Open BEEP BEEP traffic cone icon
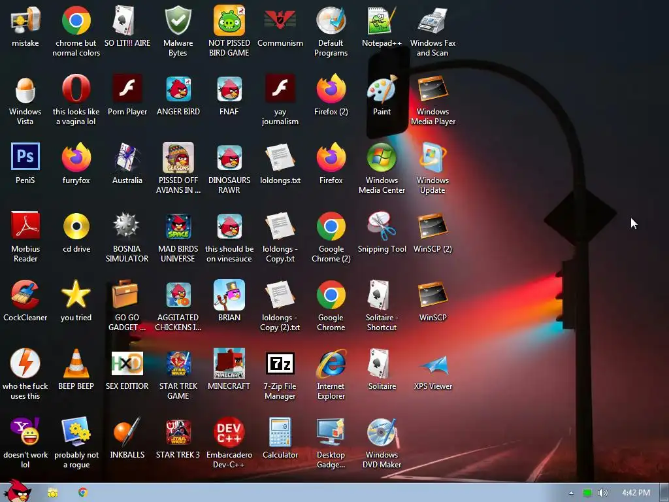Viewport: 669px width, 502px height. 76,363
